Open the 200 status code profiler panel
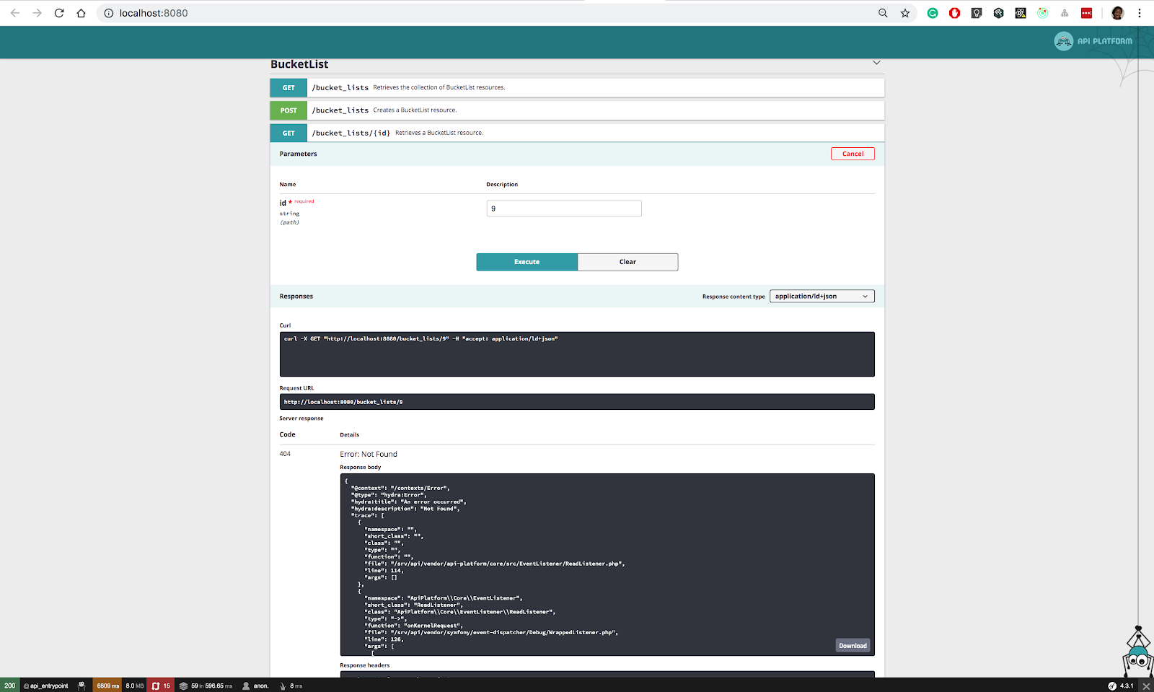Screen dimensions: 1154x692 point(9,686)
